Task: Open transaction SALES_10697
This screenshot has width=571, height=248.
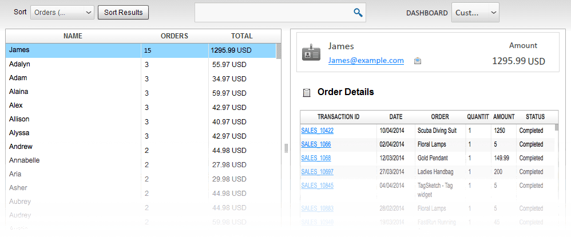Action: coord(317,171)
